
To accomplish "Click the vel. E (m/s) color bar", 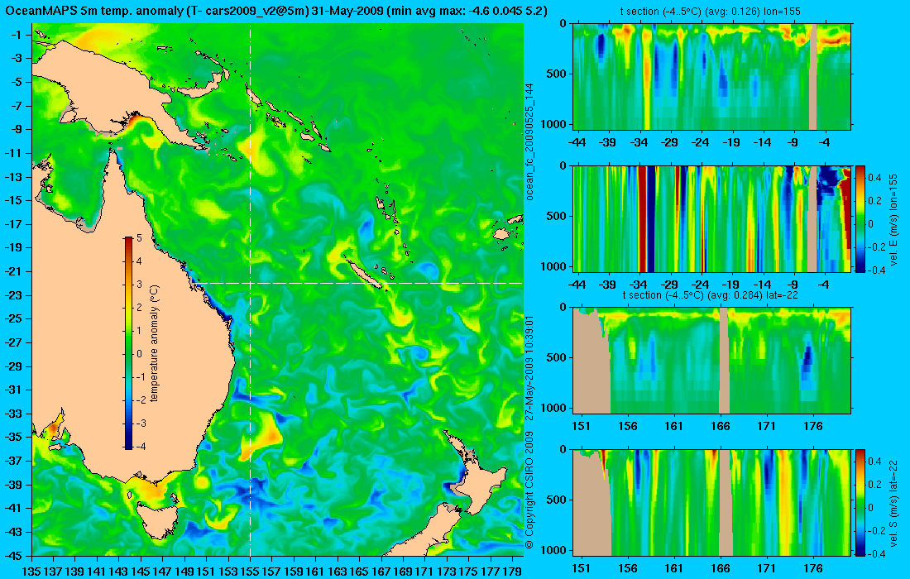I will tap(860, 218).
